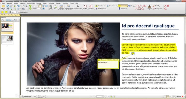Open the Datei menu
This screenshot has width=186, height=99.
tap(3, 3)
